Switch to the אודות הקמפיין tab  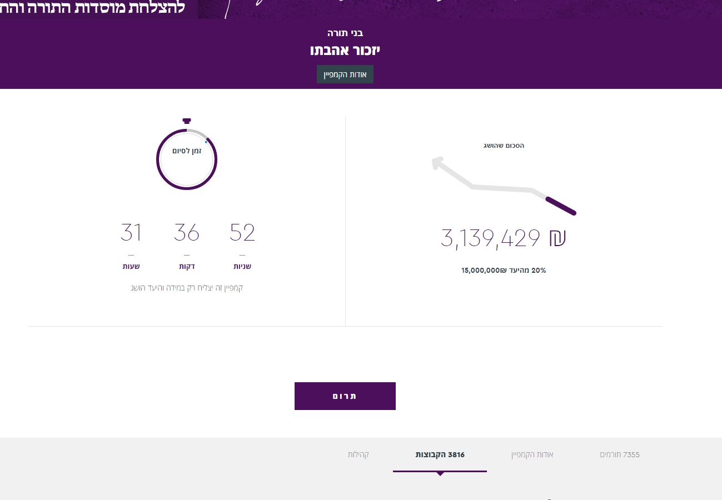point(532,454)
